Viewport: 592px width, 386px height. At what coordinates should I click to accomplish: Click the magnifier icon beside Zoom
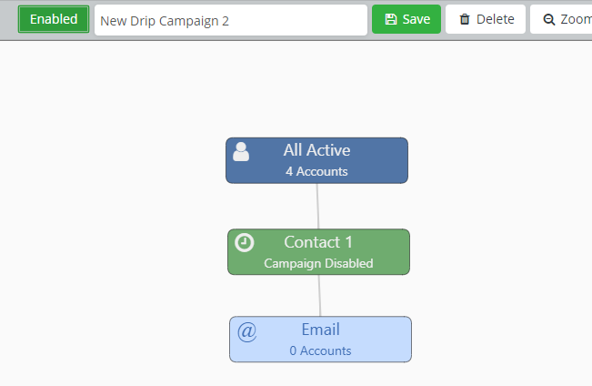(549, 19)
